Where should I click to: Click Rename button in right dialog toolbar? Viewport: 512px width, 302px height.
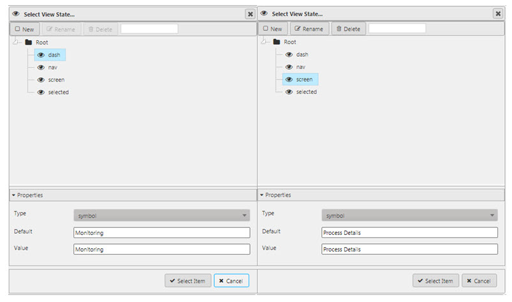point(308,29)
